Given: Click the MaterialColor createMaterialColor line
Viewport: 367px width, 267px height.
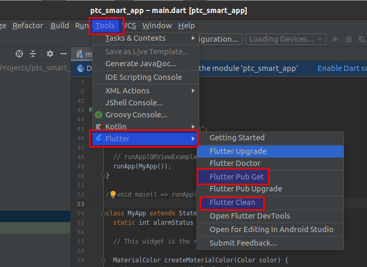Looking at the screenshot, I should coord(200,260).
